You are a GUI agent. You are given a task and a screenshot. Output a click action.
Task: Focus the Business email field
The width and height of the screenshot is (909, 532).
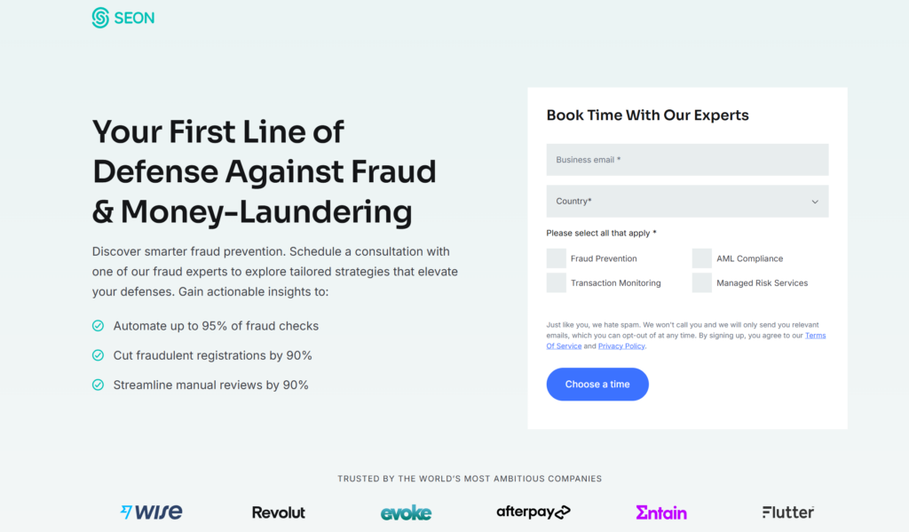click(687, 160)
